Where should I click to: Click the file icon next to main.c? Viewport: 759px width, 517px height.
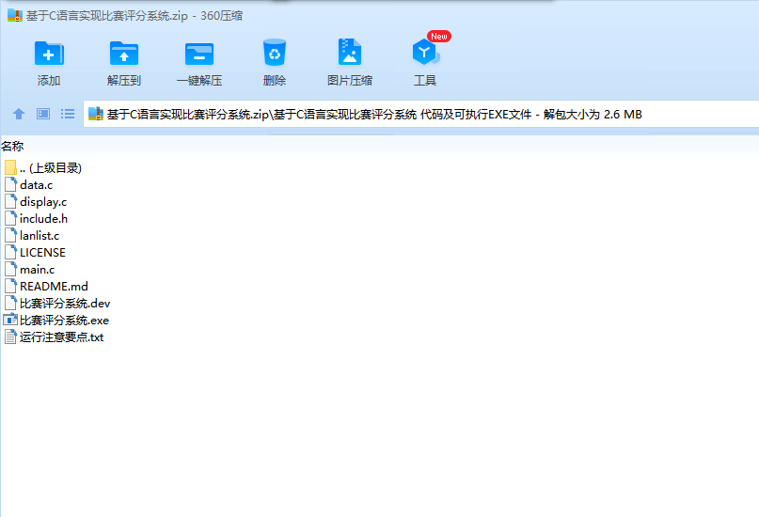click(x=10, y=270)
